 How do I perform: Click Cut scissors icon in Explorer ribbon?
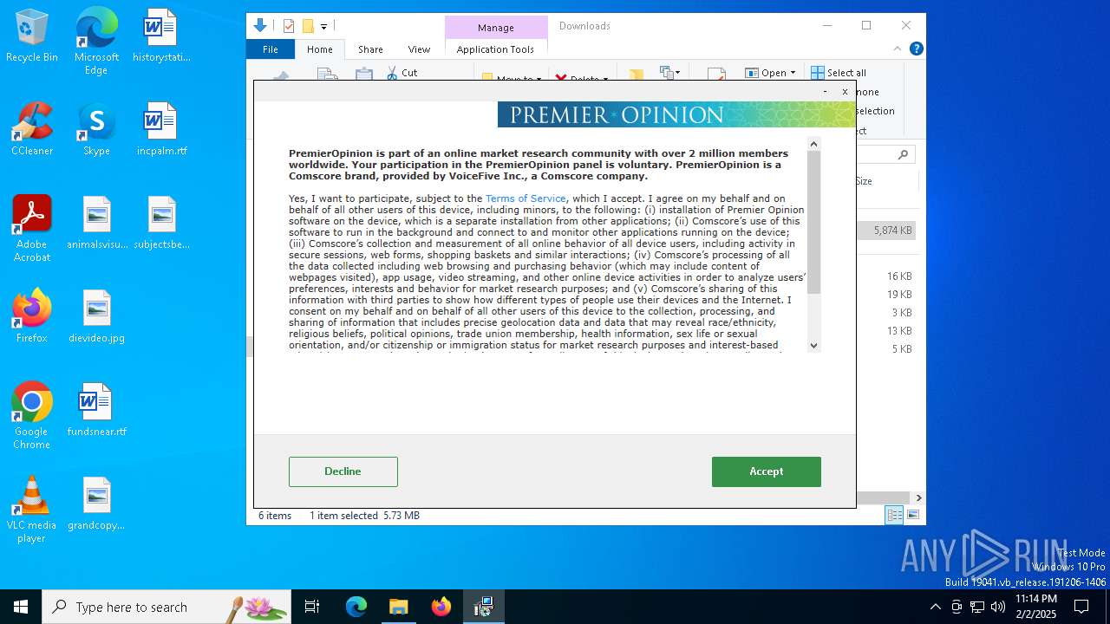392,73
